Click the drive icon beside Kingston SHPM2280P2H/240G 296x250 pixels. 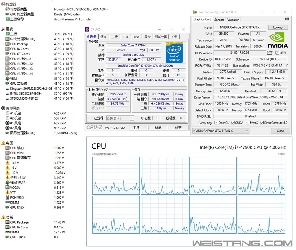[8, 89]
